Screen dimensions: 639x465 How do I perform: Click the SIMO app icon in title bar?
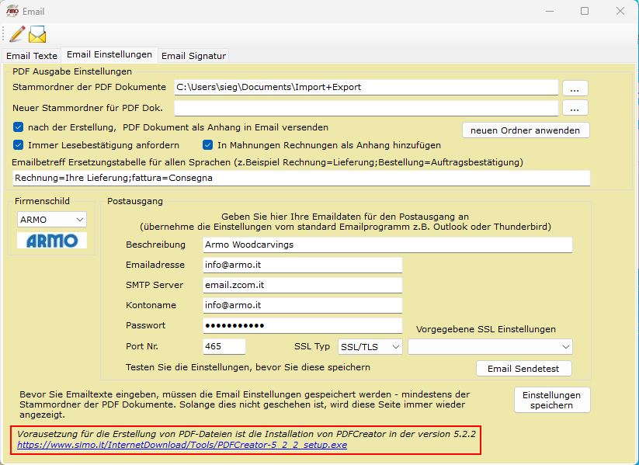click(x=13, y=11)
